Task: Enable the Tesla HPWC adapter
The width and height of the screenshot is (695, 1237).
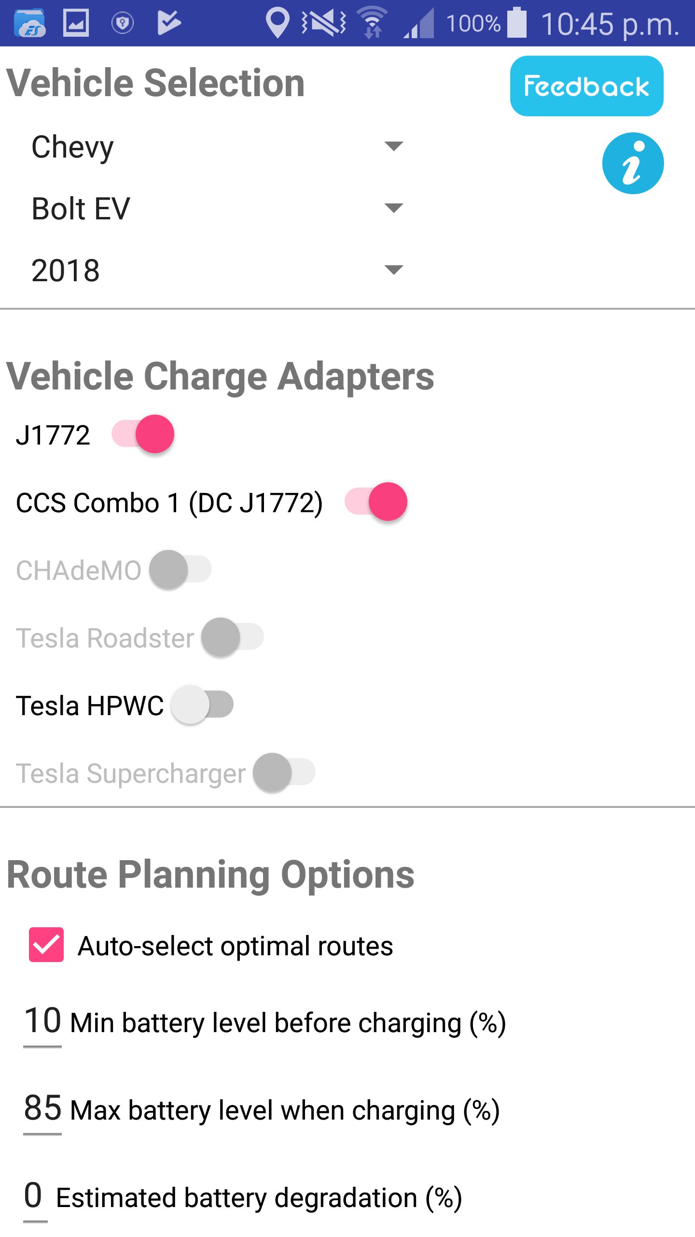Action: pyautogui.click(x=202, y=705)
